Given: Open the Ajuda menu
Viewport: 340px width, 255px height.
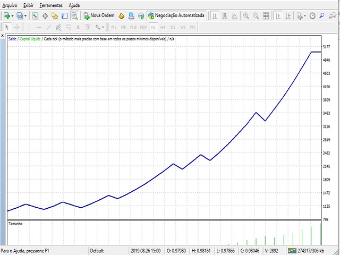Looking at the screenshot, I should tap(74, 5).
